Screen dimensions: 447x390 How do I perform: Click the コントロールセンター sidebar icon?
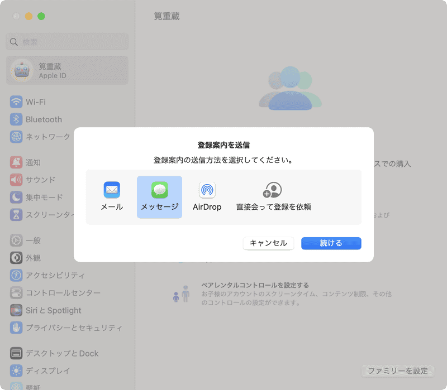tap(16, 292)
